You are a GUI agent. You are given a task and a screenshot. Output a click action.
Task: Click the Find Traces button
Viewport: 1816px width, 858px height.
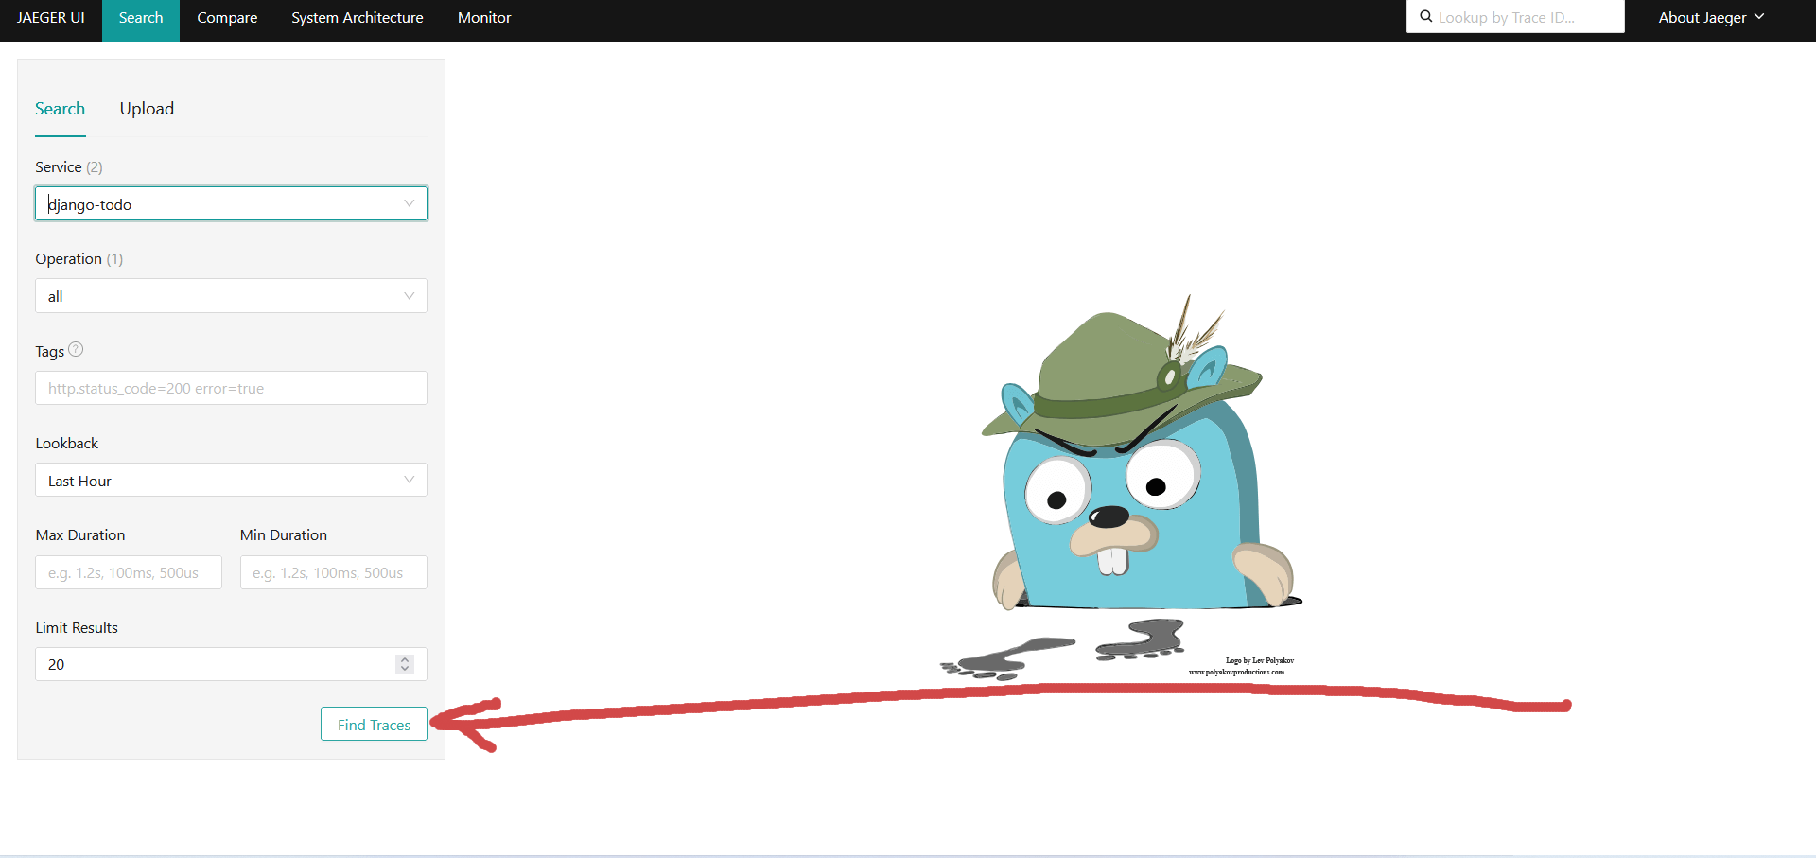click(x=374, y=725)
